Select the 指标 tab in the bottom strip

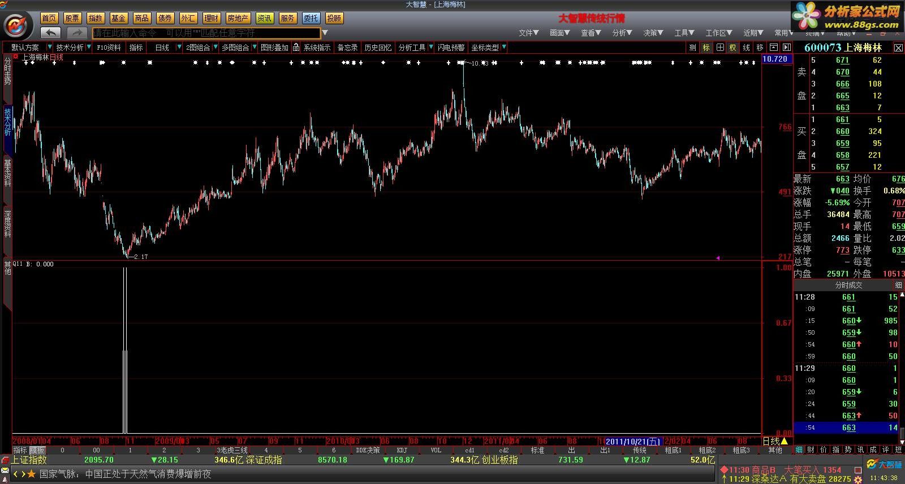[20, 450]
